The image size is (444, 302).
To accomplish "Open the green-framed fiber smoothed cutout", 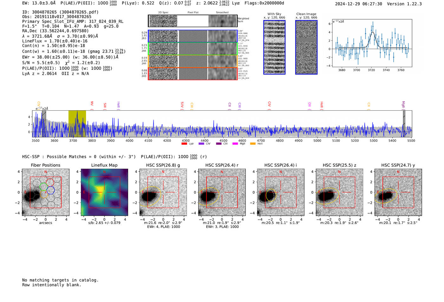I will pyautogui.click(x=222, y=49).
